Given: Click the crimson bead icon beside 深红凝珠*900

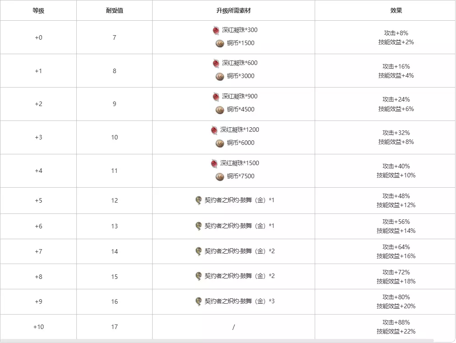Looking at the screenshot, I should (x=216, y=97).
